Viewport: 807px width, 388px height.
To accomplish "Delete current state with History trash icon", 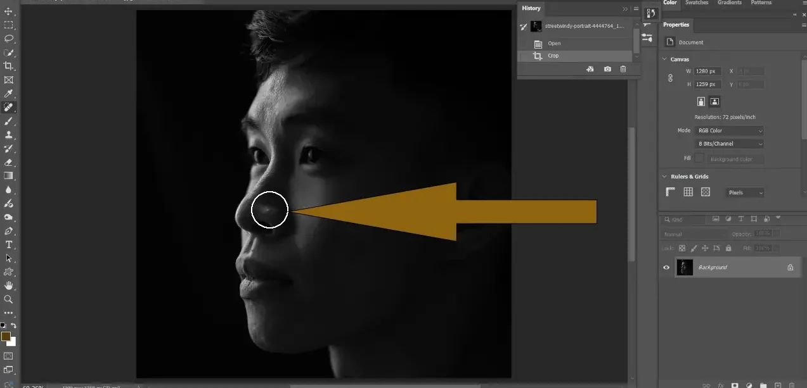I will (623, 69).
